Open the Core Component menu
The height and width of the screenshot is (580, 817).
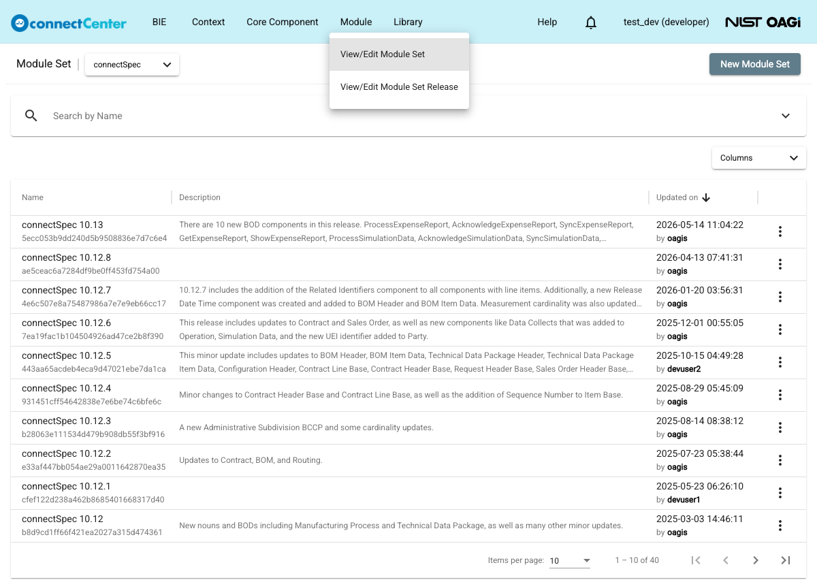[x=283, y=22]
